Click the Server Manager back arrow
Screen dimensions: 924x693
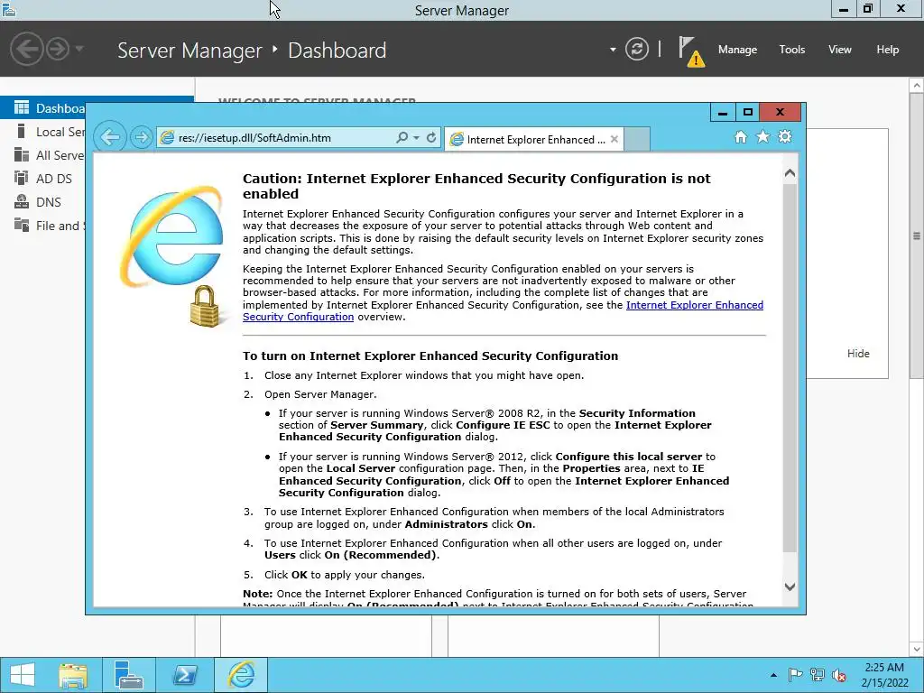pos(27,49)
